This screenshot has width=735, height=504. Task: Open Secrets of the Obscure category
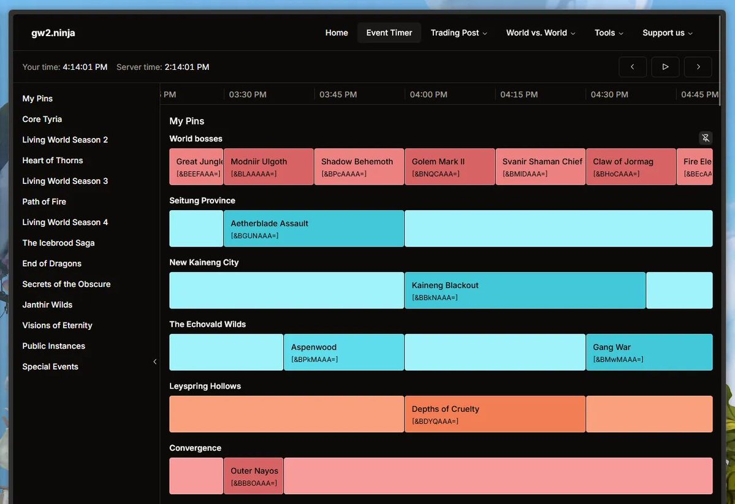click(x=67, y=284)
